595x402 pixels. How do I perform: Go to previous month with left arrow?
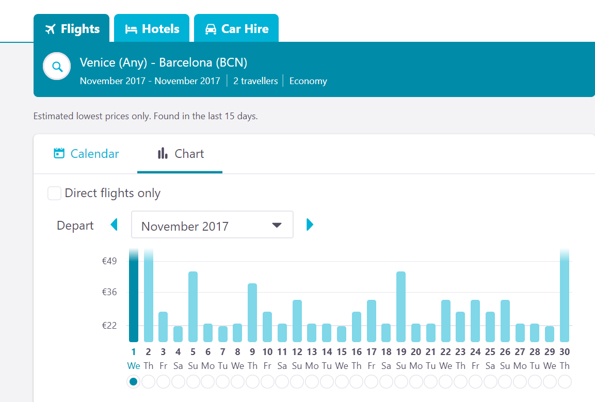(x=114, y=224)
